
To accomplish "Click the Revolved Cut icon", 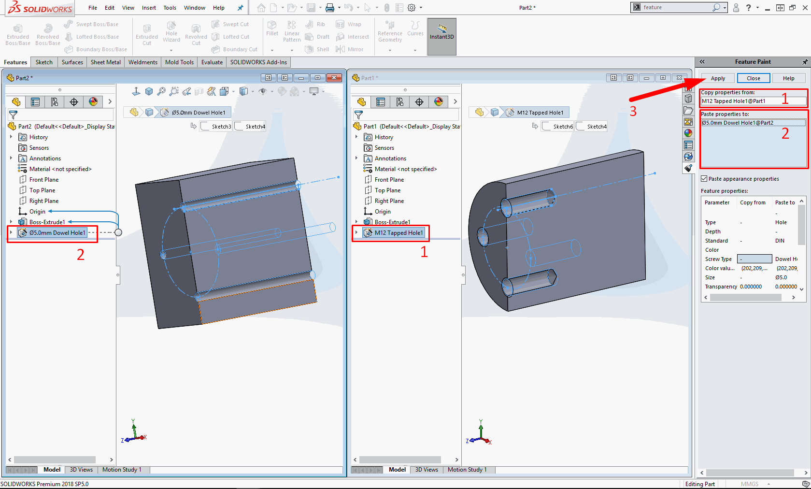I will click(196, 30).
